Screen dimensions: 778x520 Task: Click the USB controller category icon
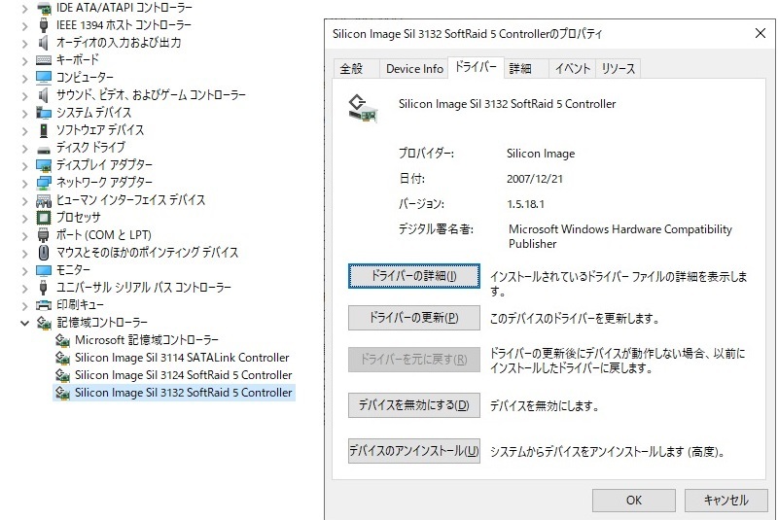click(44, 288)
